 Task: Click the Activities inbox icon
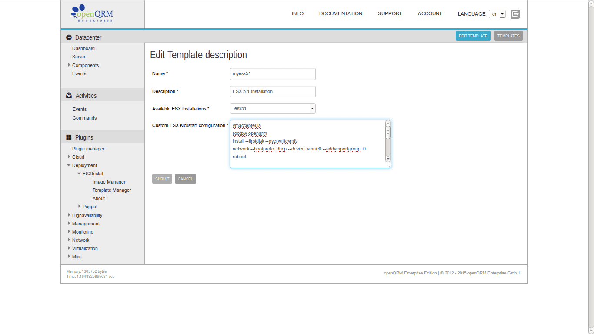(69, 96)
